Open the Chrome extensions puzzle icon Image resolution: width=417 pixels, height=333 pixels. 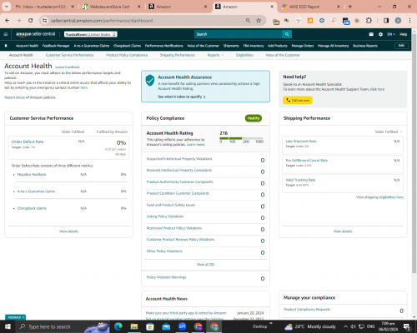click(369, 21)
